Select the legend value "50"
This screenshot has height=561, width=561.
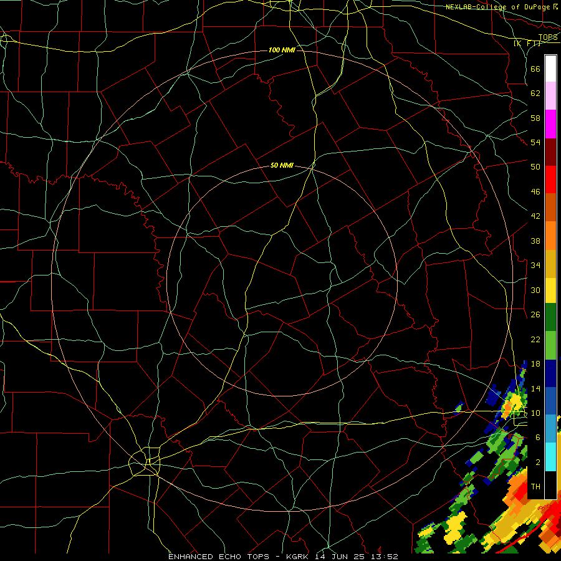point(535,166)
